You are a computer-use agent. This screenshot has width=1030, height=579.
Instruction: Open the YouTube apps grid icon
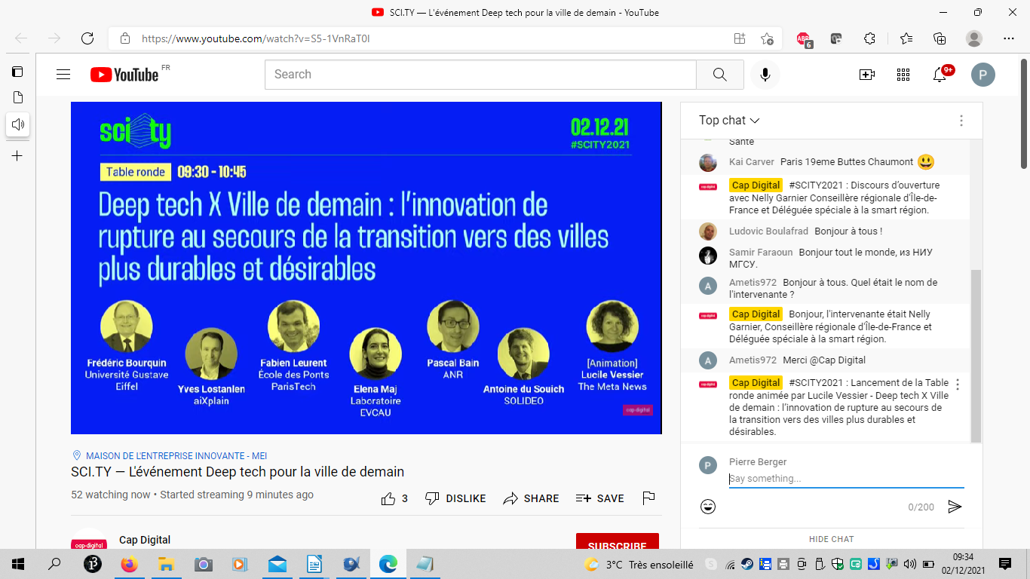point(903,75)
